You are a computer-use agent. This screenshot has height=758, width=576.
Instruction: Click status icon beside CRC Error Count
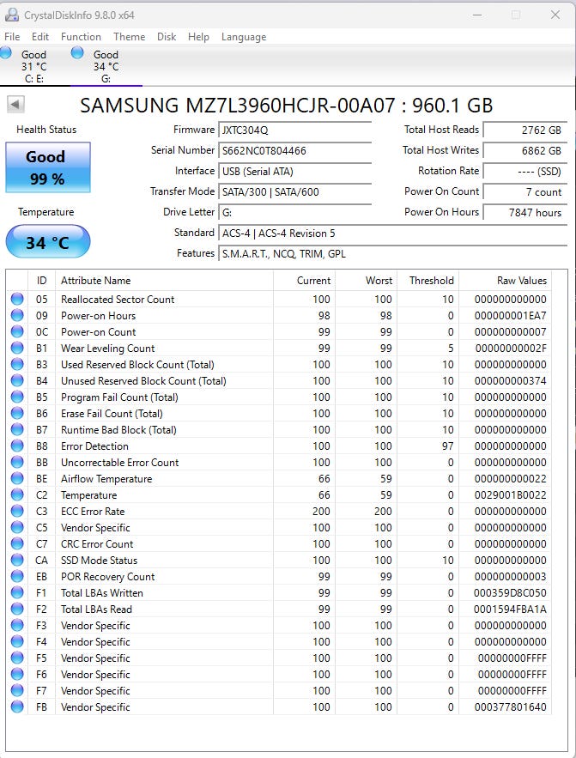click(17, 544)
